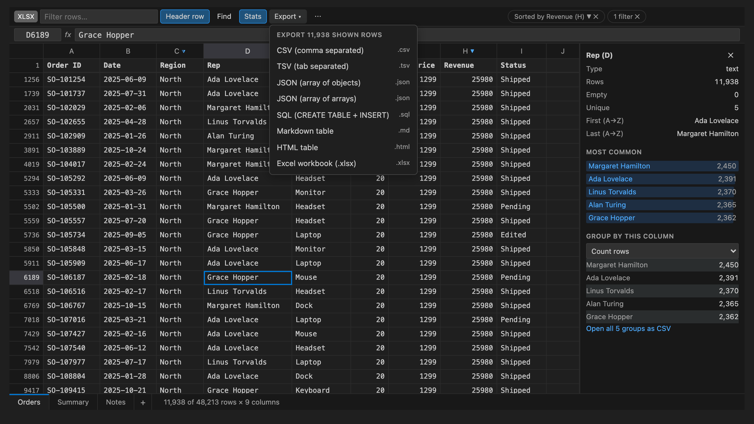This screenshot has width=754, height=424.
Task: Open the Find tool
Action: (224, 16)
